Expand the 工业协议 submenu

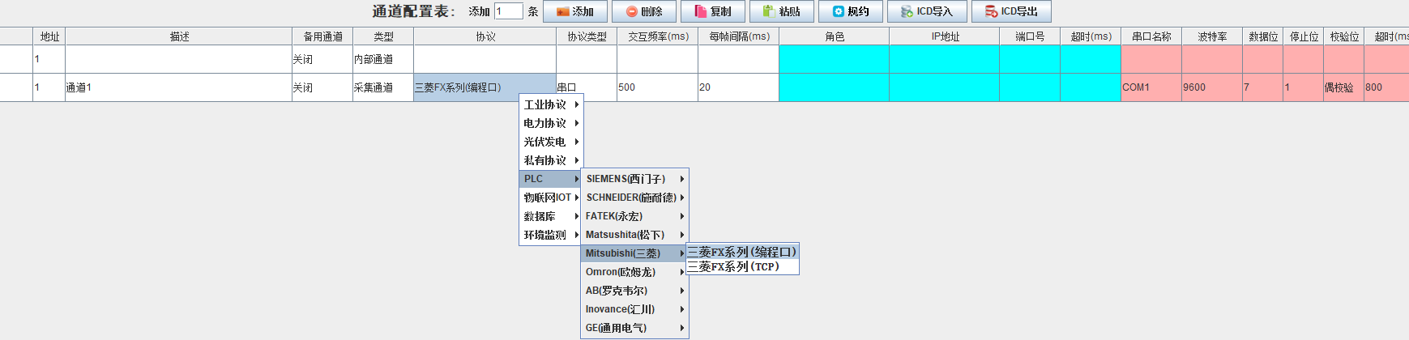click(x=550, y=104)
